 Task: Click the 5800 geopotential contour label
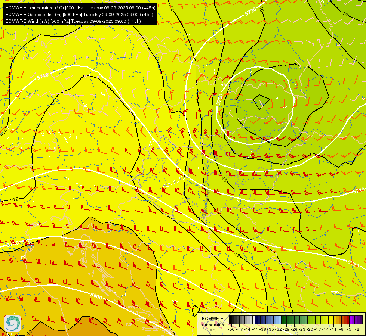pyautogui.click(x=96, y=296)
